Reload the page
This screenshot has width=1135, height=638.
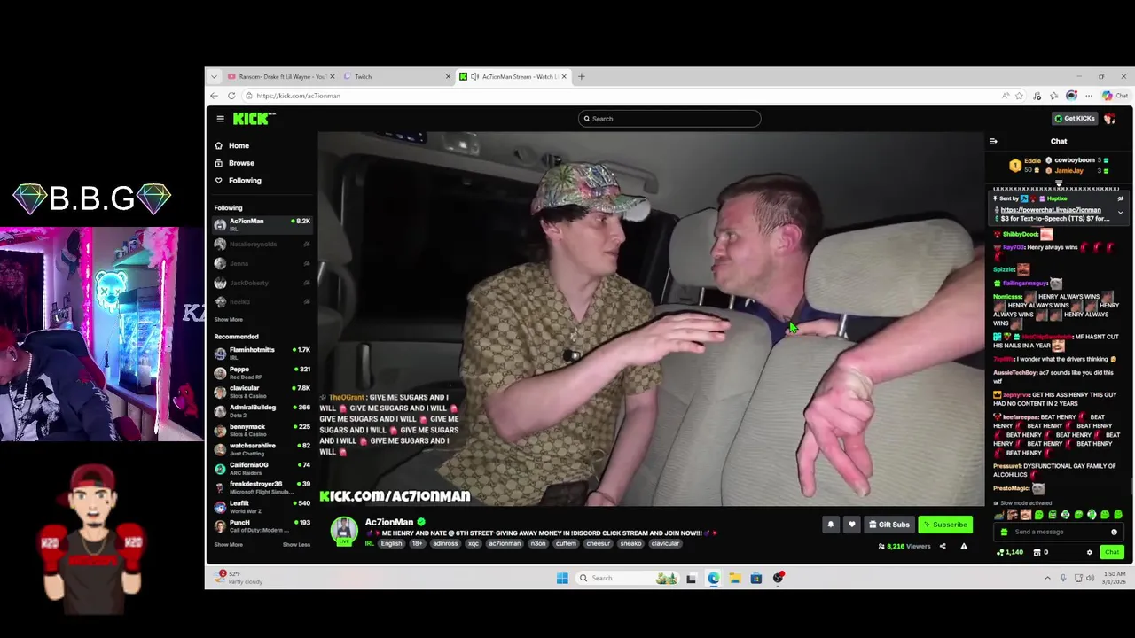click(x=231, y=96)
